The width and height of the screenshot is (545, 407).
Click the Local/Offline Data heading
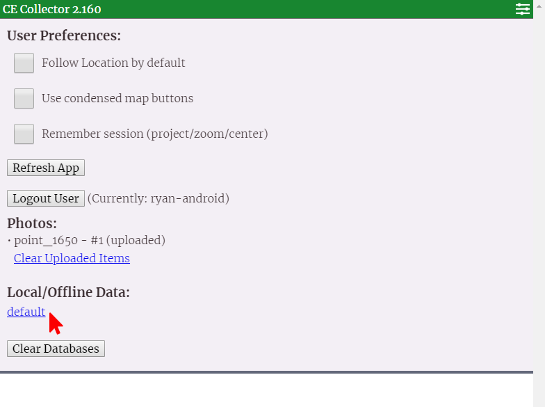click(68, 292)
